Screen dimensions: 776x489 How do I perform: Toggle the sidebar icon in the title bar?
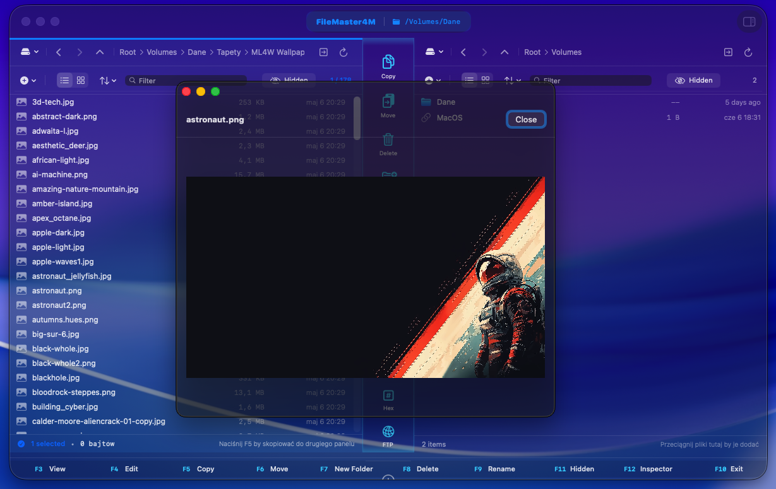pos(749,22)
